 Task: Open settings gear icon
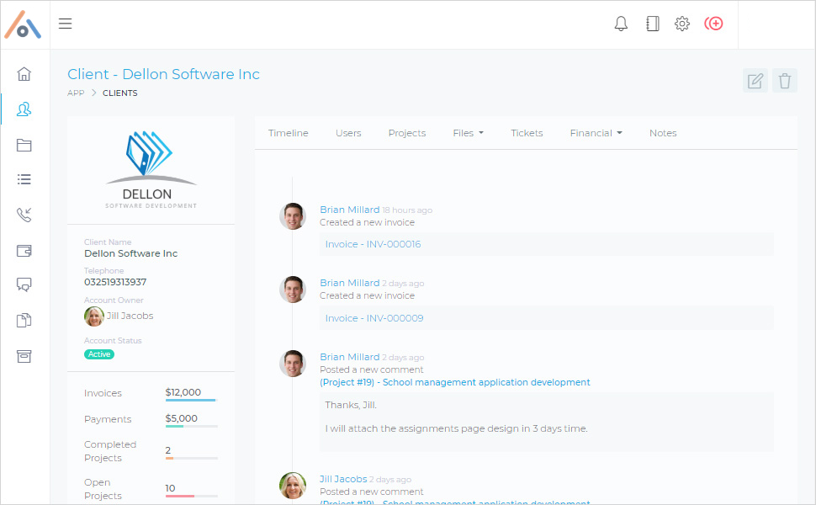pos(682,24)
